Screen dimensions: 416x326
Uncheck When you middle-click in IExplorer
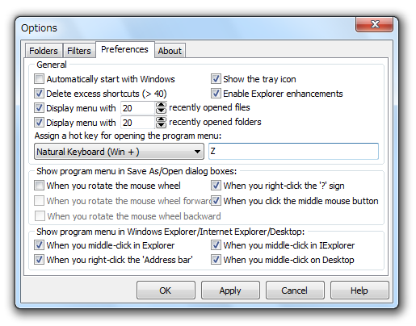pyautogui.click(x=216, y=245)
